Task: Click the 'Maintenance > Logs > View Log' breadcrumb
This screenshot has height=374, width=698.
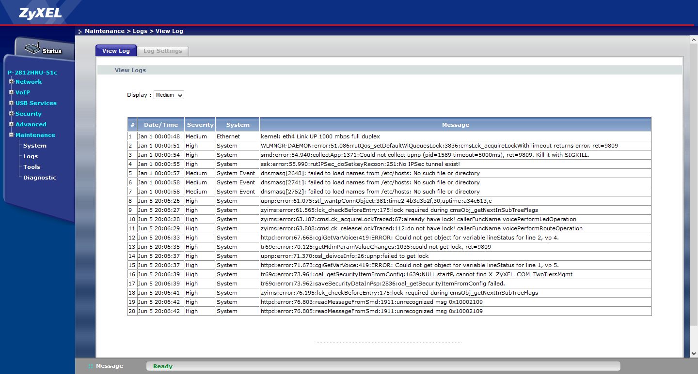Action: (x=134, y=31)
